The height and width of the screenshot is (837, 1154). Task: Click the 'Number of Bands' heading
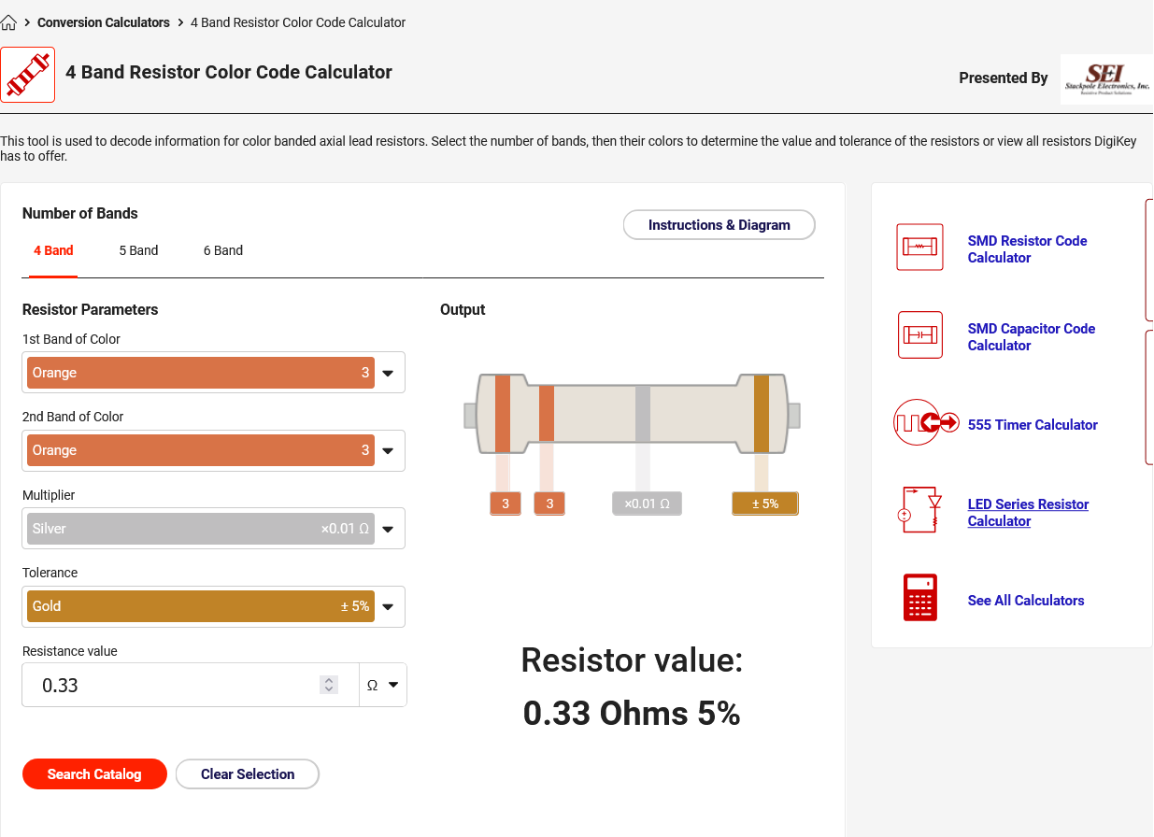click(80, 213)
